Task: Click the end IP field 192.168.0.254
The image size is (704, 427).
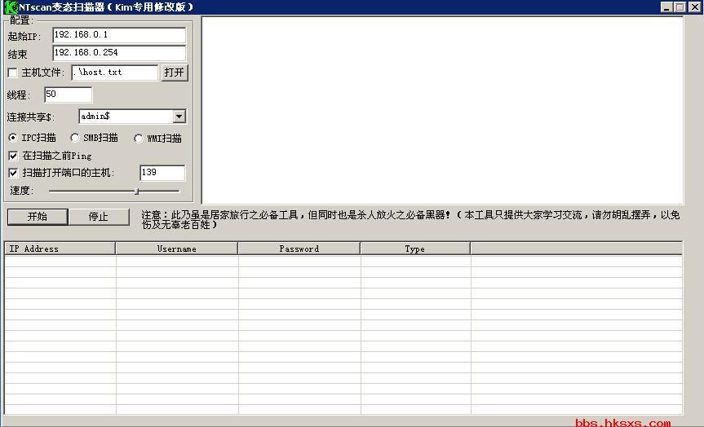Action: (119, 54)
